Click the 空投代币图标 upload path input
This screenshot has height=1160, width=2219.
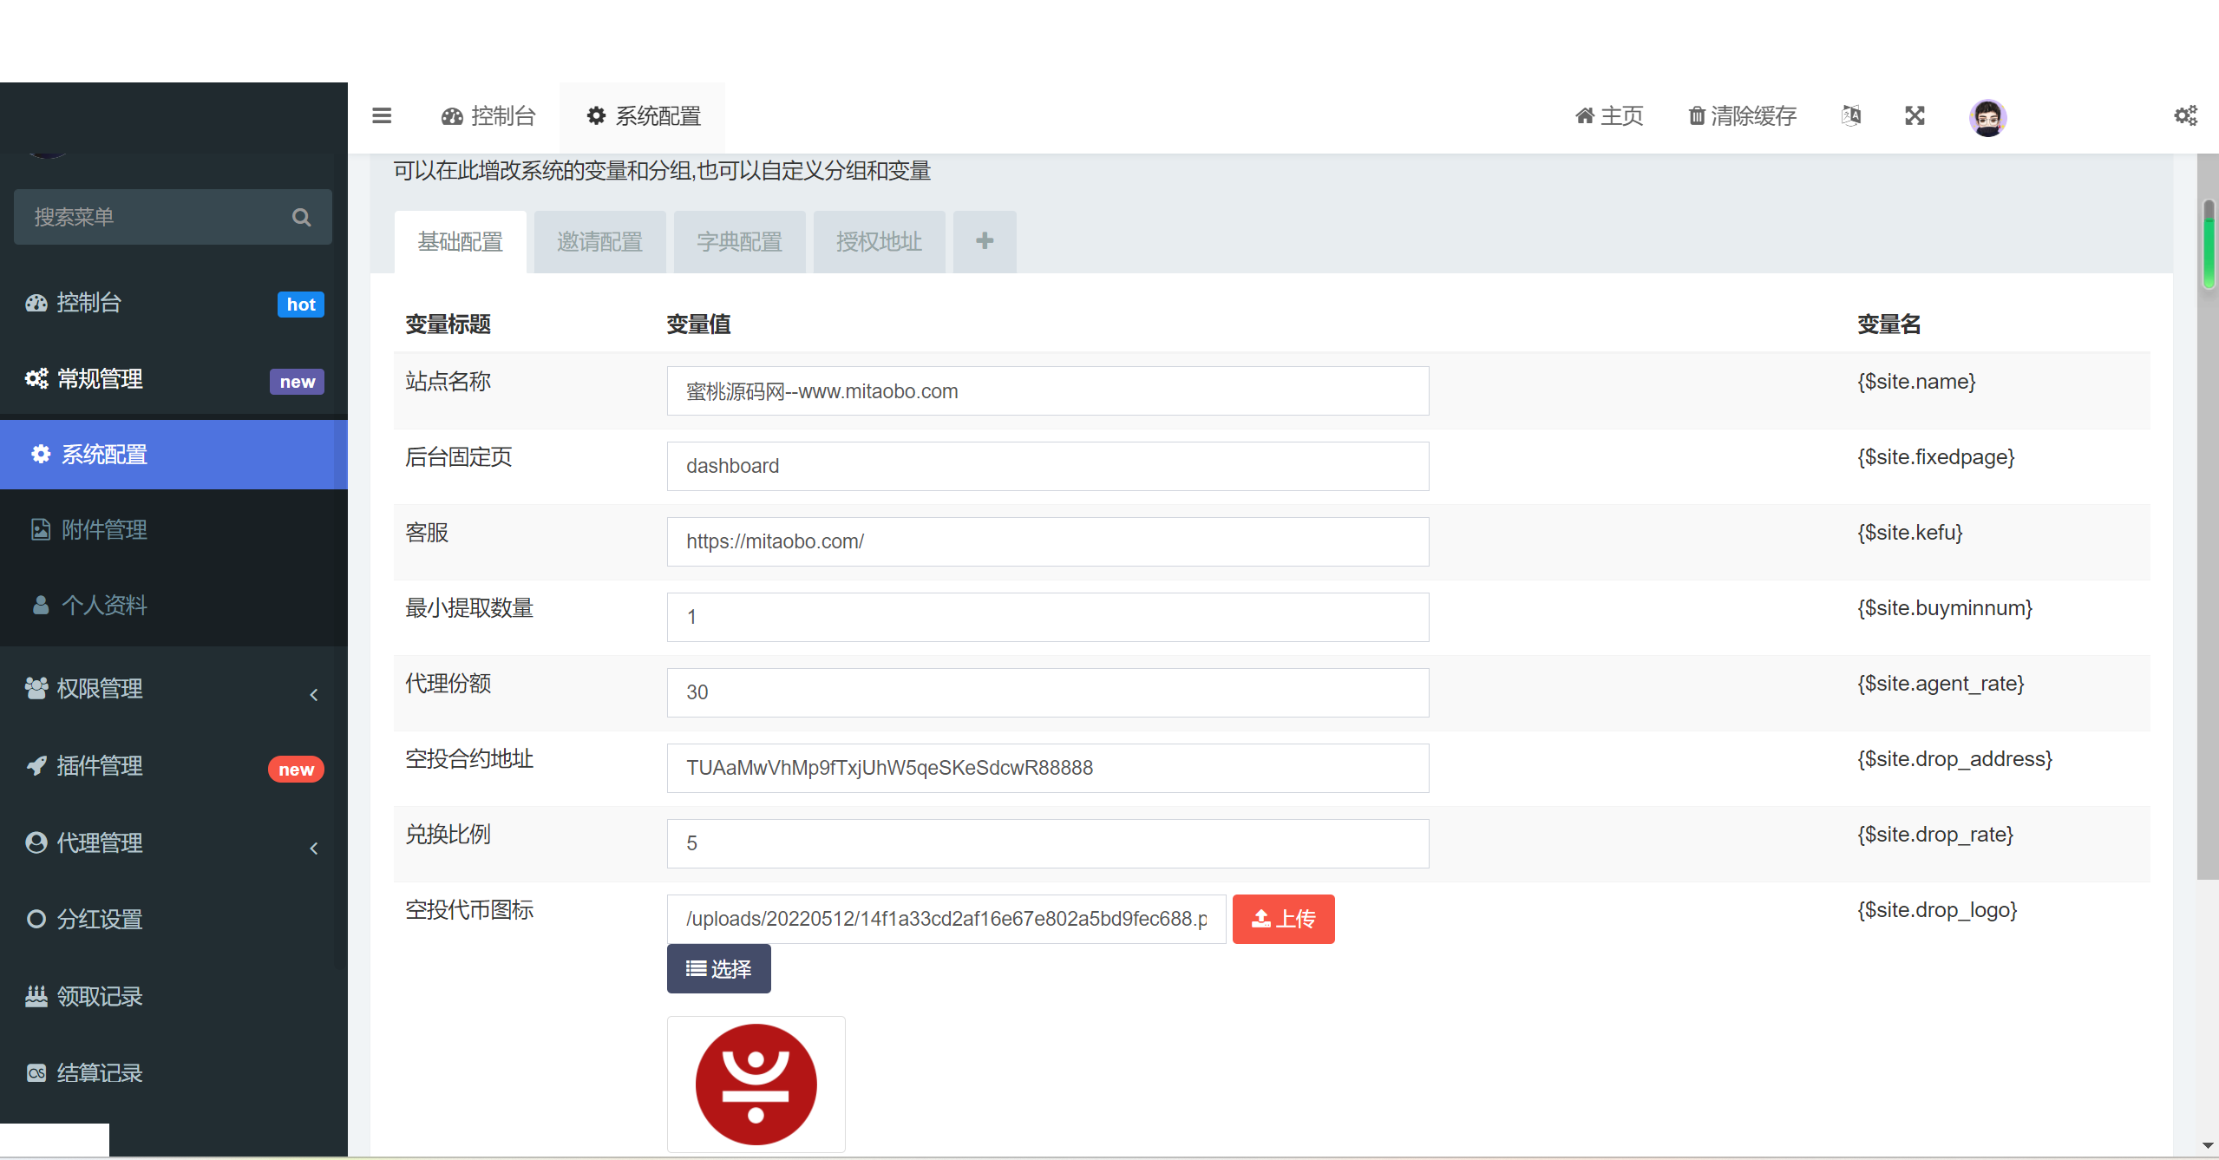point(946,919)
